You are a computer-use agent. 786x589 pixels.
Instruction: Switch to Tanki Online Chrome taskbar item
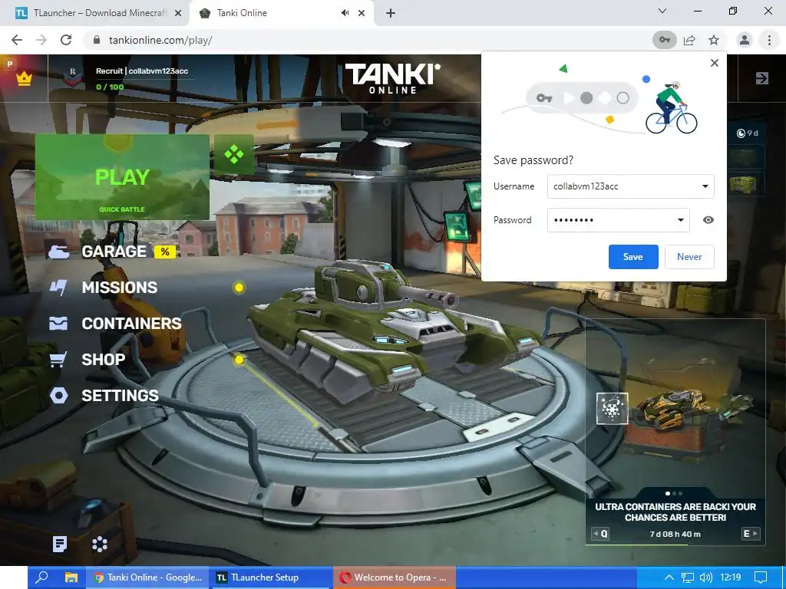pos(148,577)
